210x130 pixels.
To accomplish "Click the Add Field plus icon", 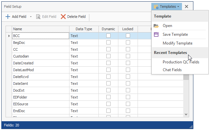I will pos(8,17).
